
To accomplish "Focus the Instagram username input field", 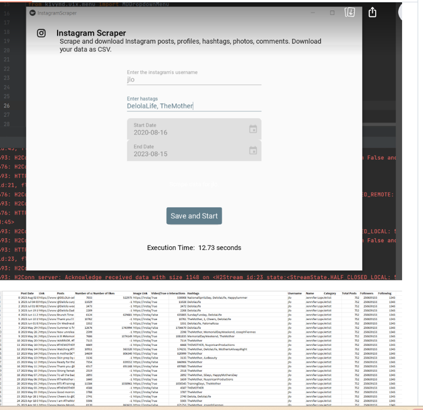I will click(x=193, y=79).
